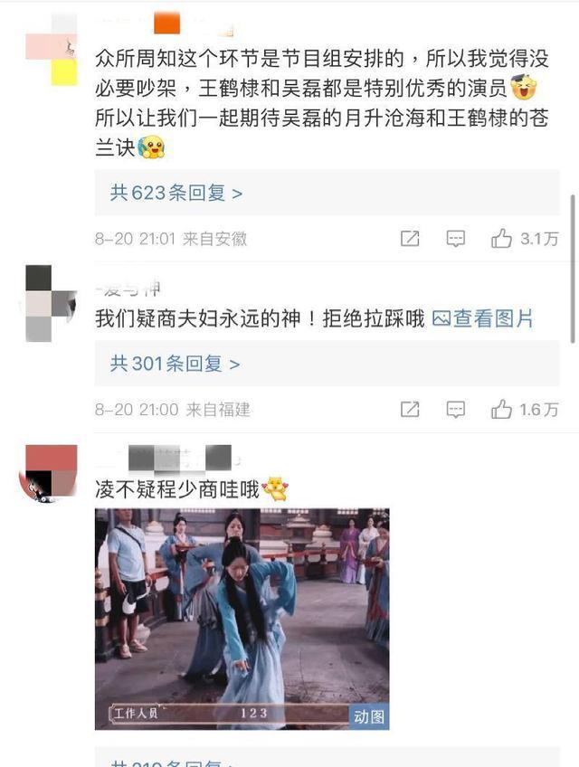Screen dimensions: 579x767
Task: Like the comment from 安徽 with 3.1万 likes
Action: pyautogui.click(x=502, y=238)
